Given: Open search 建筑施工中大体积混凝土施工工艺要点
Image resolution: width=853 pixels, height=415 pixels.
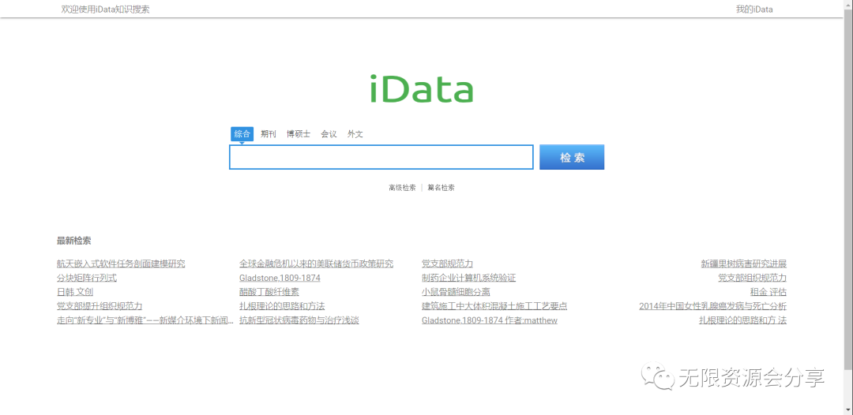Looking at the screenshot, I should pos(494,306).
